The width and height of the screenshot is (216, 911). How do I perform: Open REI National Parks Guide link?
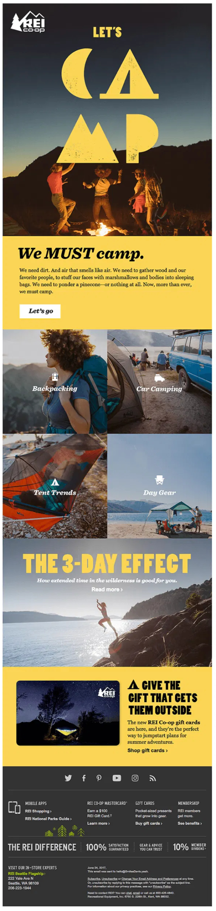48,819
